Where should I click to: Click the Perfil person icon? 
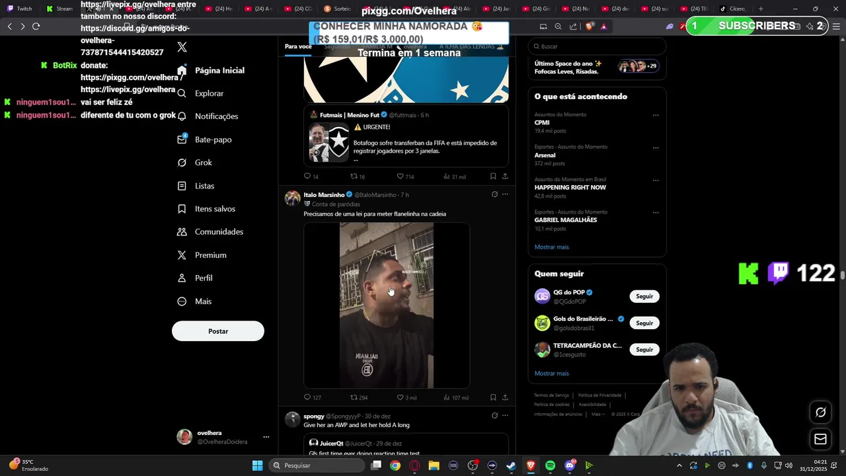click(x=182, y=278)
